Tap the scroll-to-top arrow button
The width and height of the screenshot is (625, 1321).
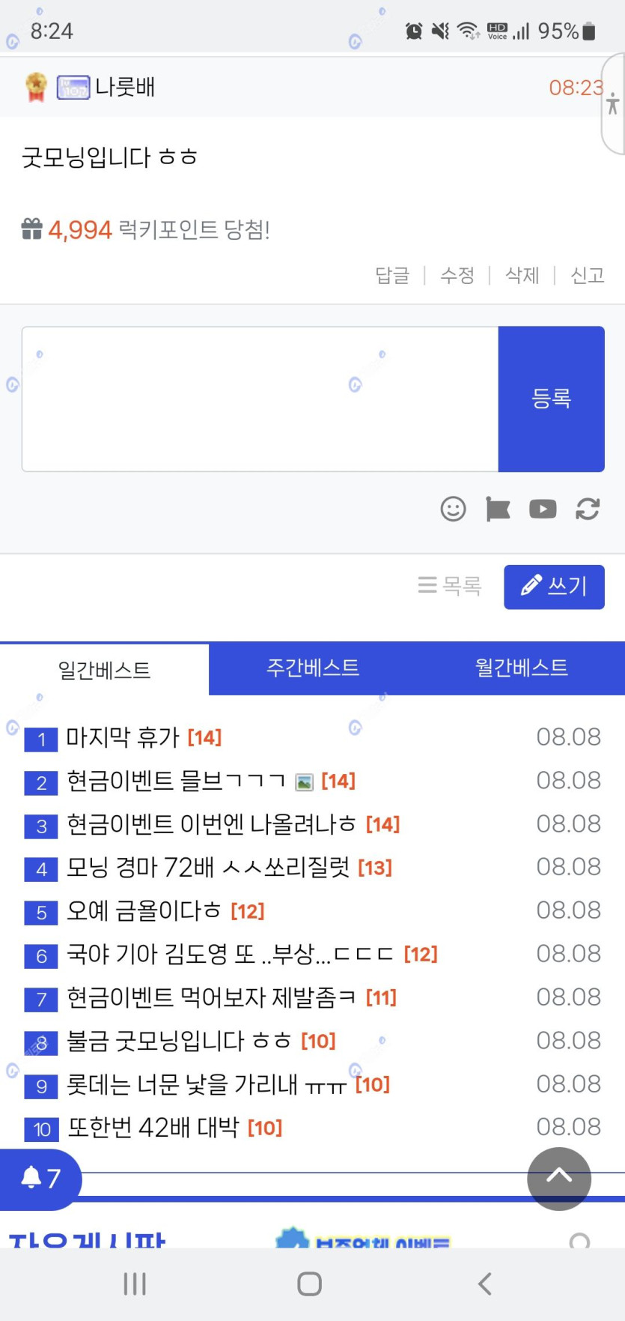tap(559, 1178)
